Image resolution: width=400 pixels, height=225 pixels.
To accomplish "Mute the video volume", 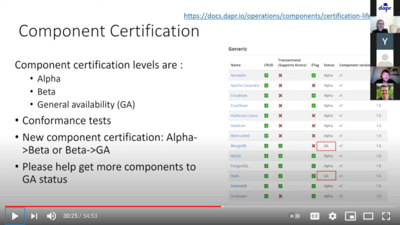I will pos(51,216).
